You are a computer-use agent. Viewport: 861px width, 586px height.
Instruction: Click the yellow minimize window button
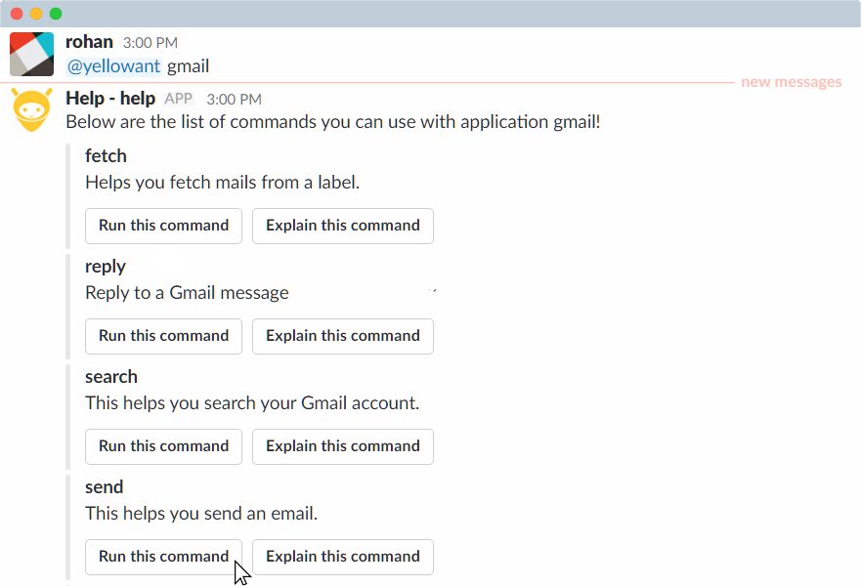point(36,14)
